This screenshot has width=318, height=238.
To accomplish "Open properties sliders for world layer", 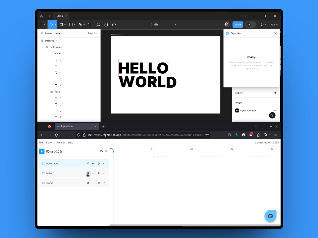I will pyautogui.click(x=88, y=183).
